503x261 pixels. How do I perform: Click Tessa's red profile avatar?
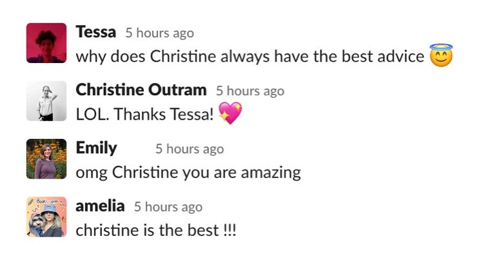[46, 43]
